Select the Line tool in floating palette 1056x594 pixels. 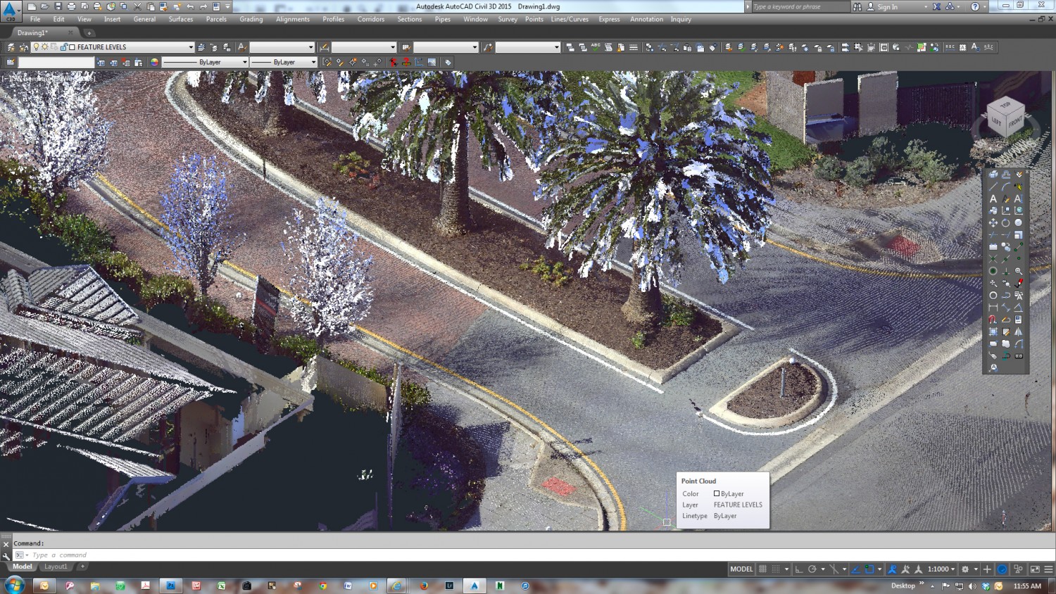993,187
